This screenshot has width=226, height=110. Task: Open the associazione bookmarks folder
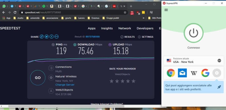click(x=50, y=18)
